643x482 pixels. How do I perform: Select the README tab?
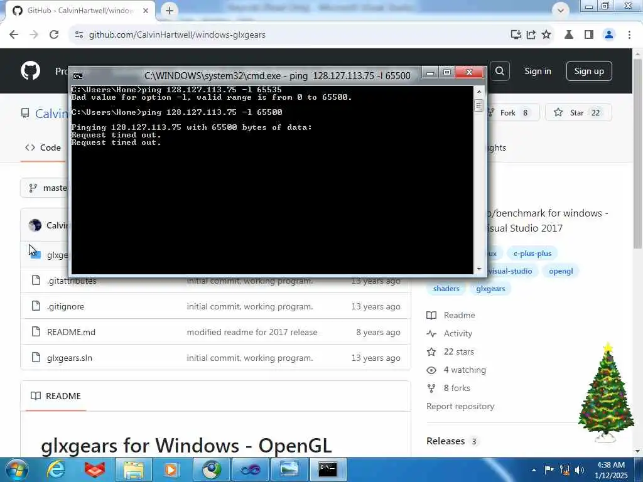coord(56,396)
